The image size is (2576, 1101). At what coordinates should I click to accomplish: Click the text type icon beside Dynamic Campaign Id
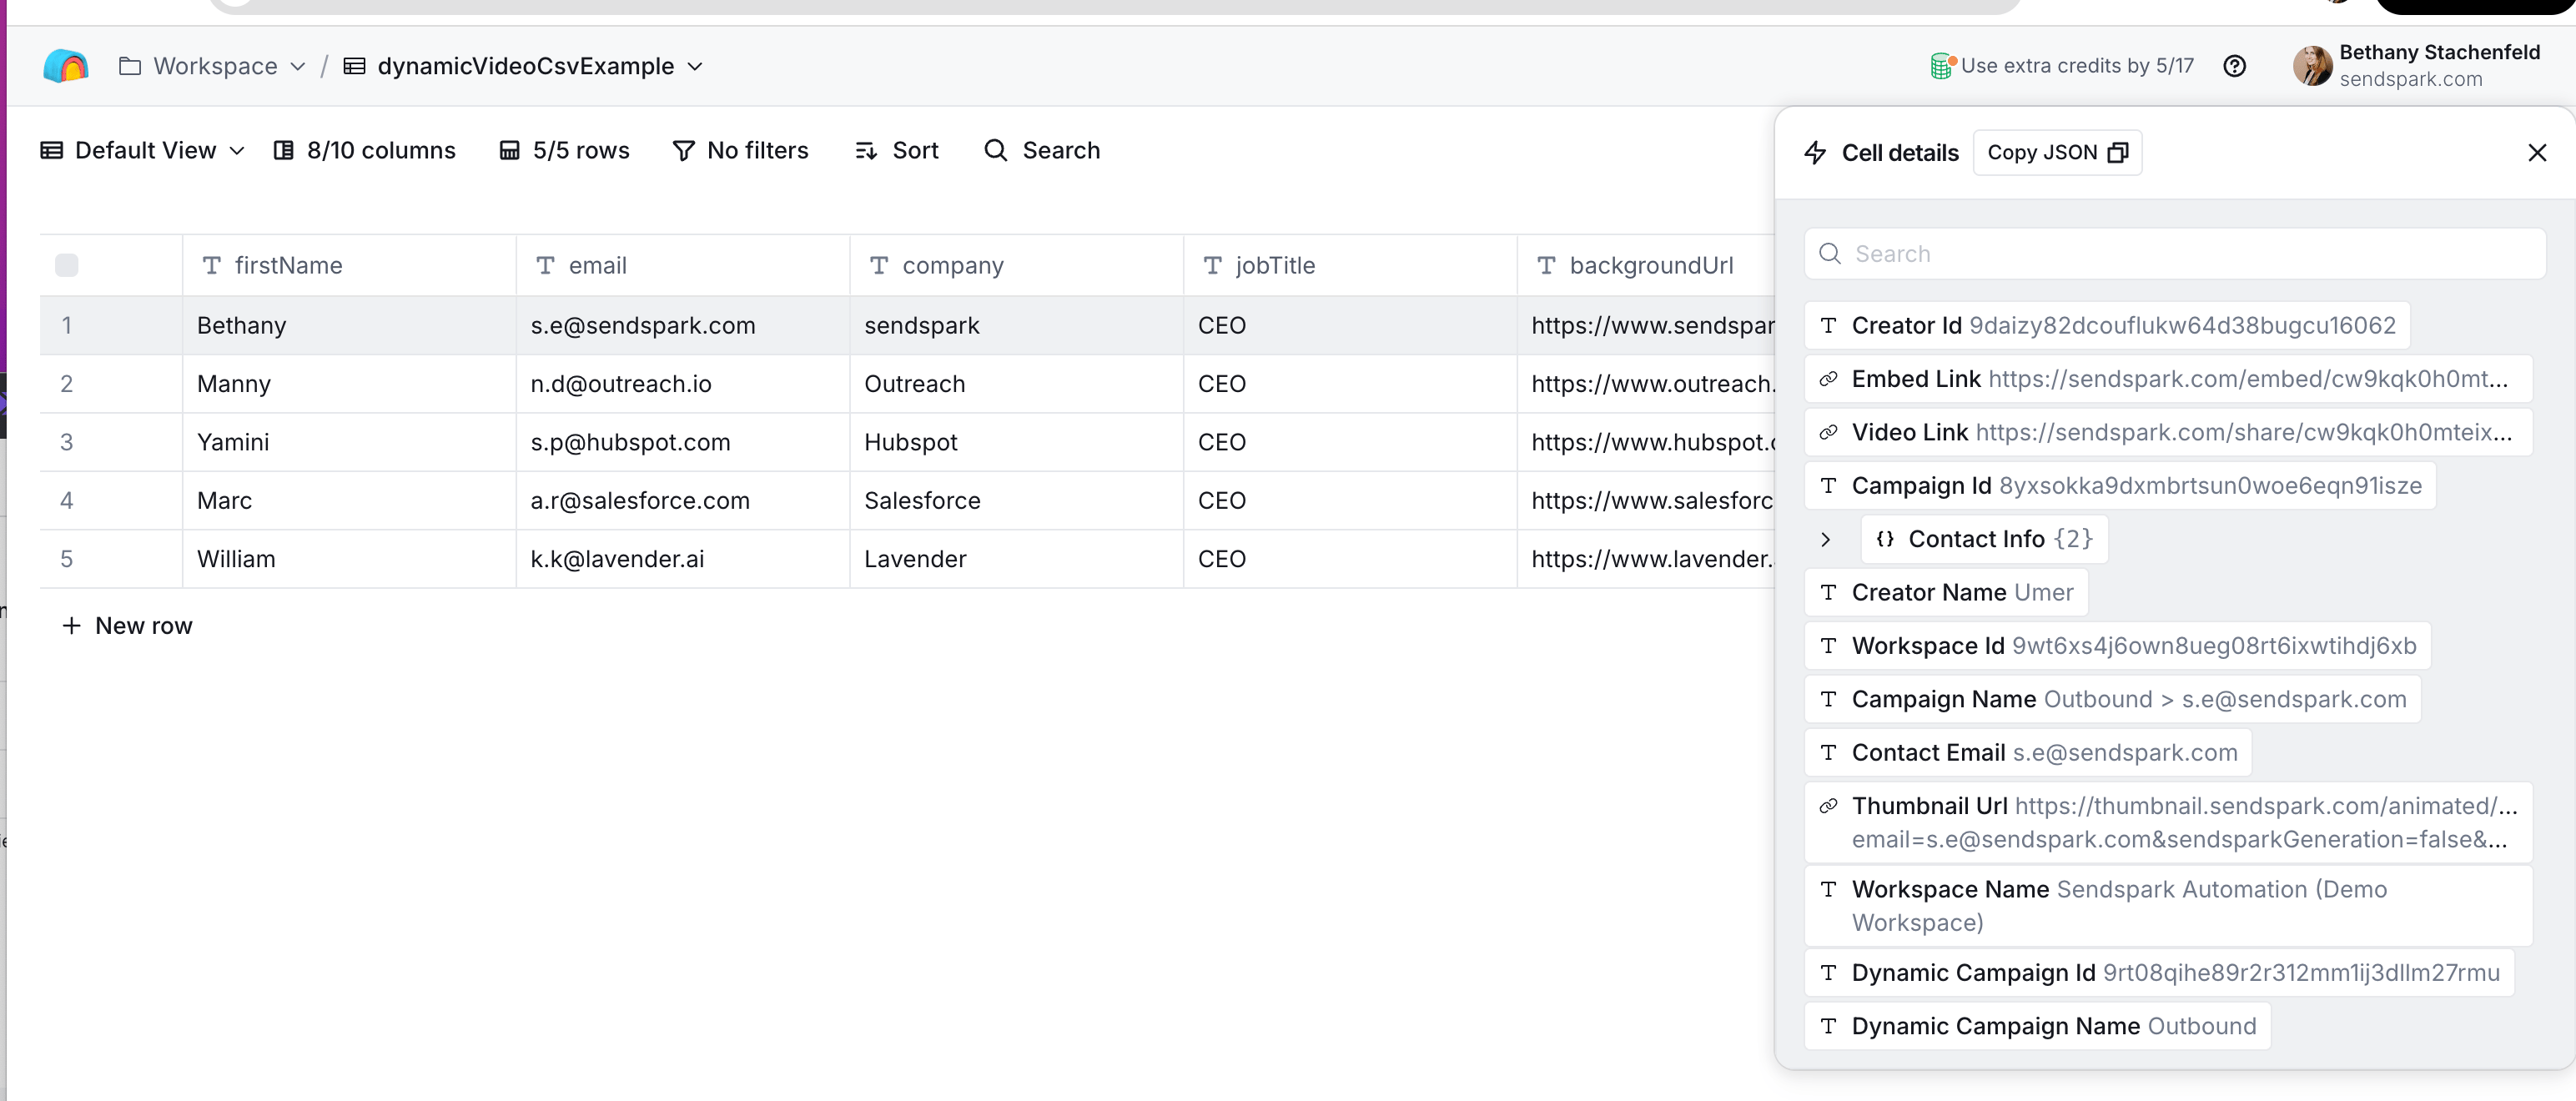(1829, 973)
